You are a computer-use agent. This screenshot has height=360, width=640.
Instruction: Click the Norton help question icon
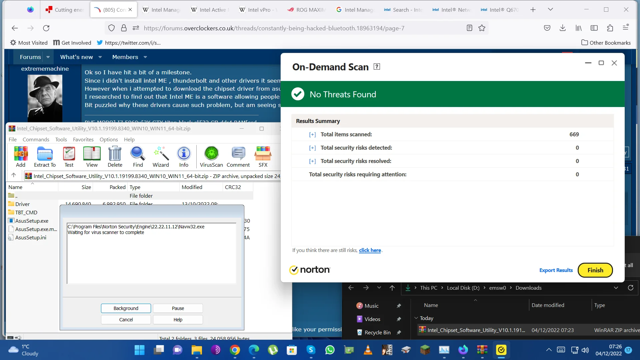pos(377,67)
